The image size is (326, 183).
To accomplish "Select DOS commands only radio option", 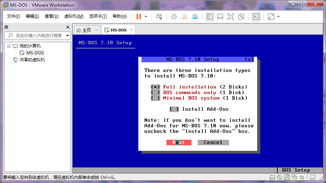I will pos(155,92).
